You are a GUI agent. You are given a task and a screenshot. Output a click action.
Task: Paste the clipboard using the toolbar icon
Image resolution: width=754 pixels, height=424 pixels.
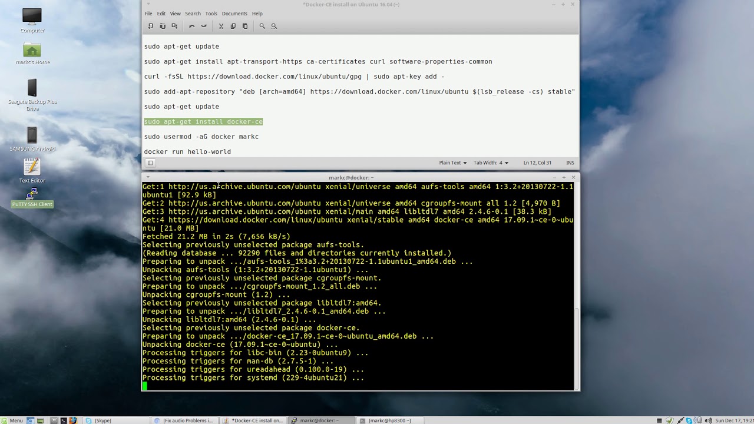pyautogui.click(x=245, y=26)
